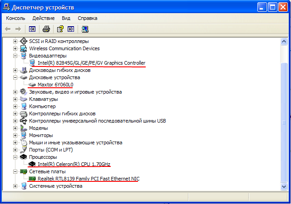Click the vertical scrollbar up arrow
This screenshot has height=204, width=291.
(x=284, y=42)
